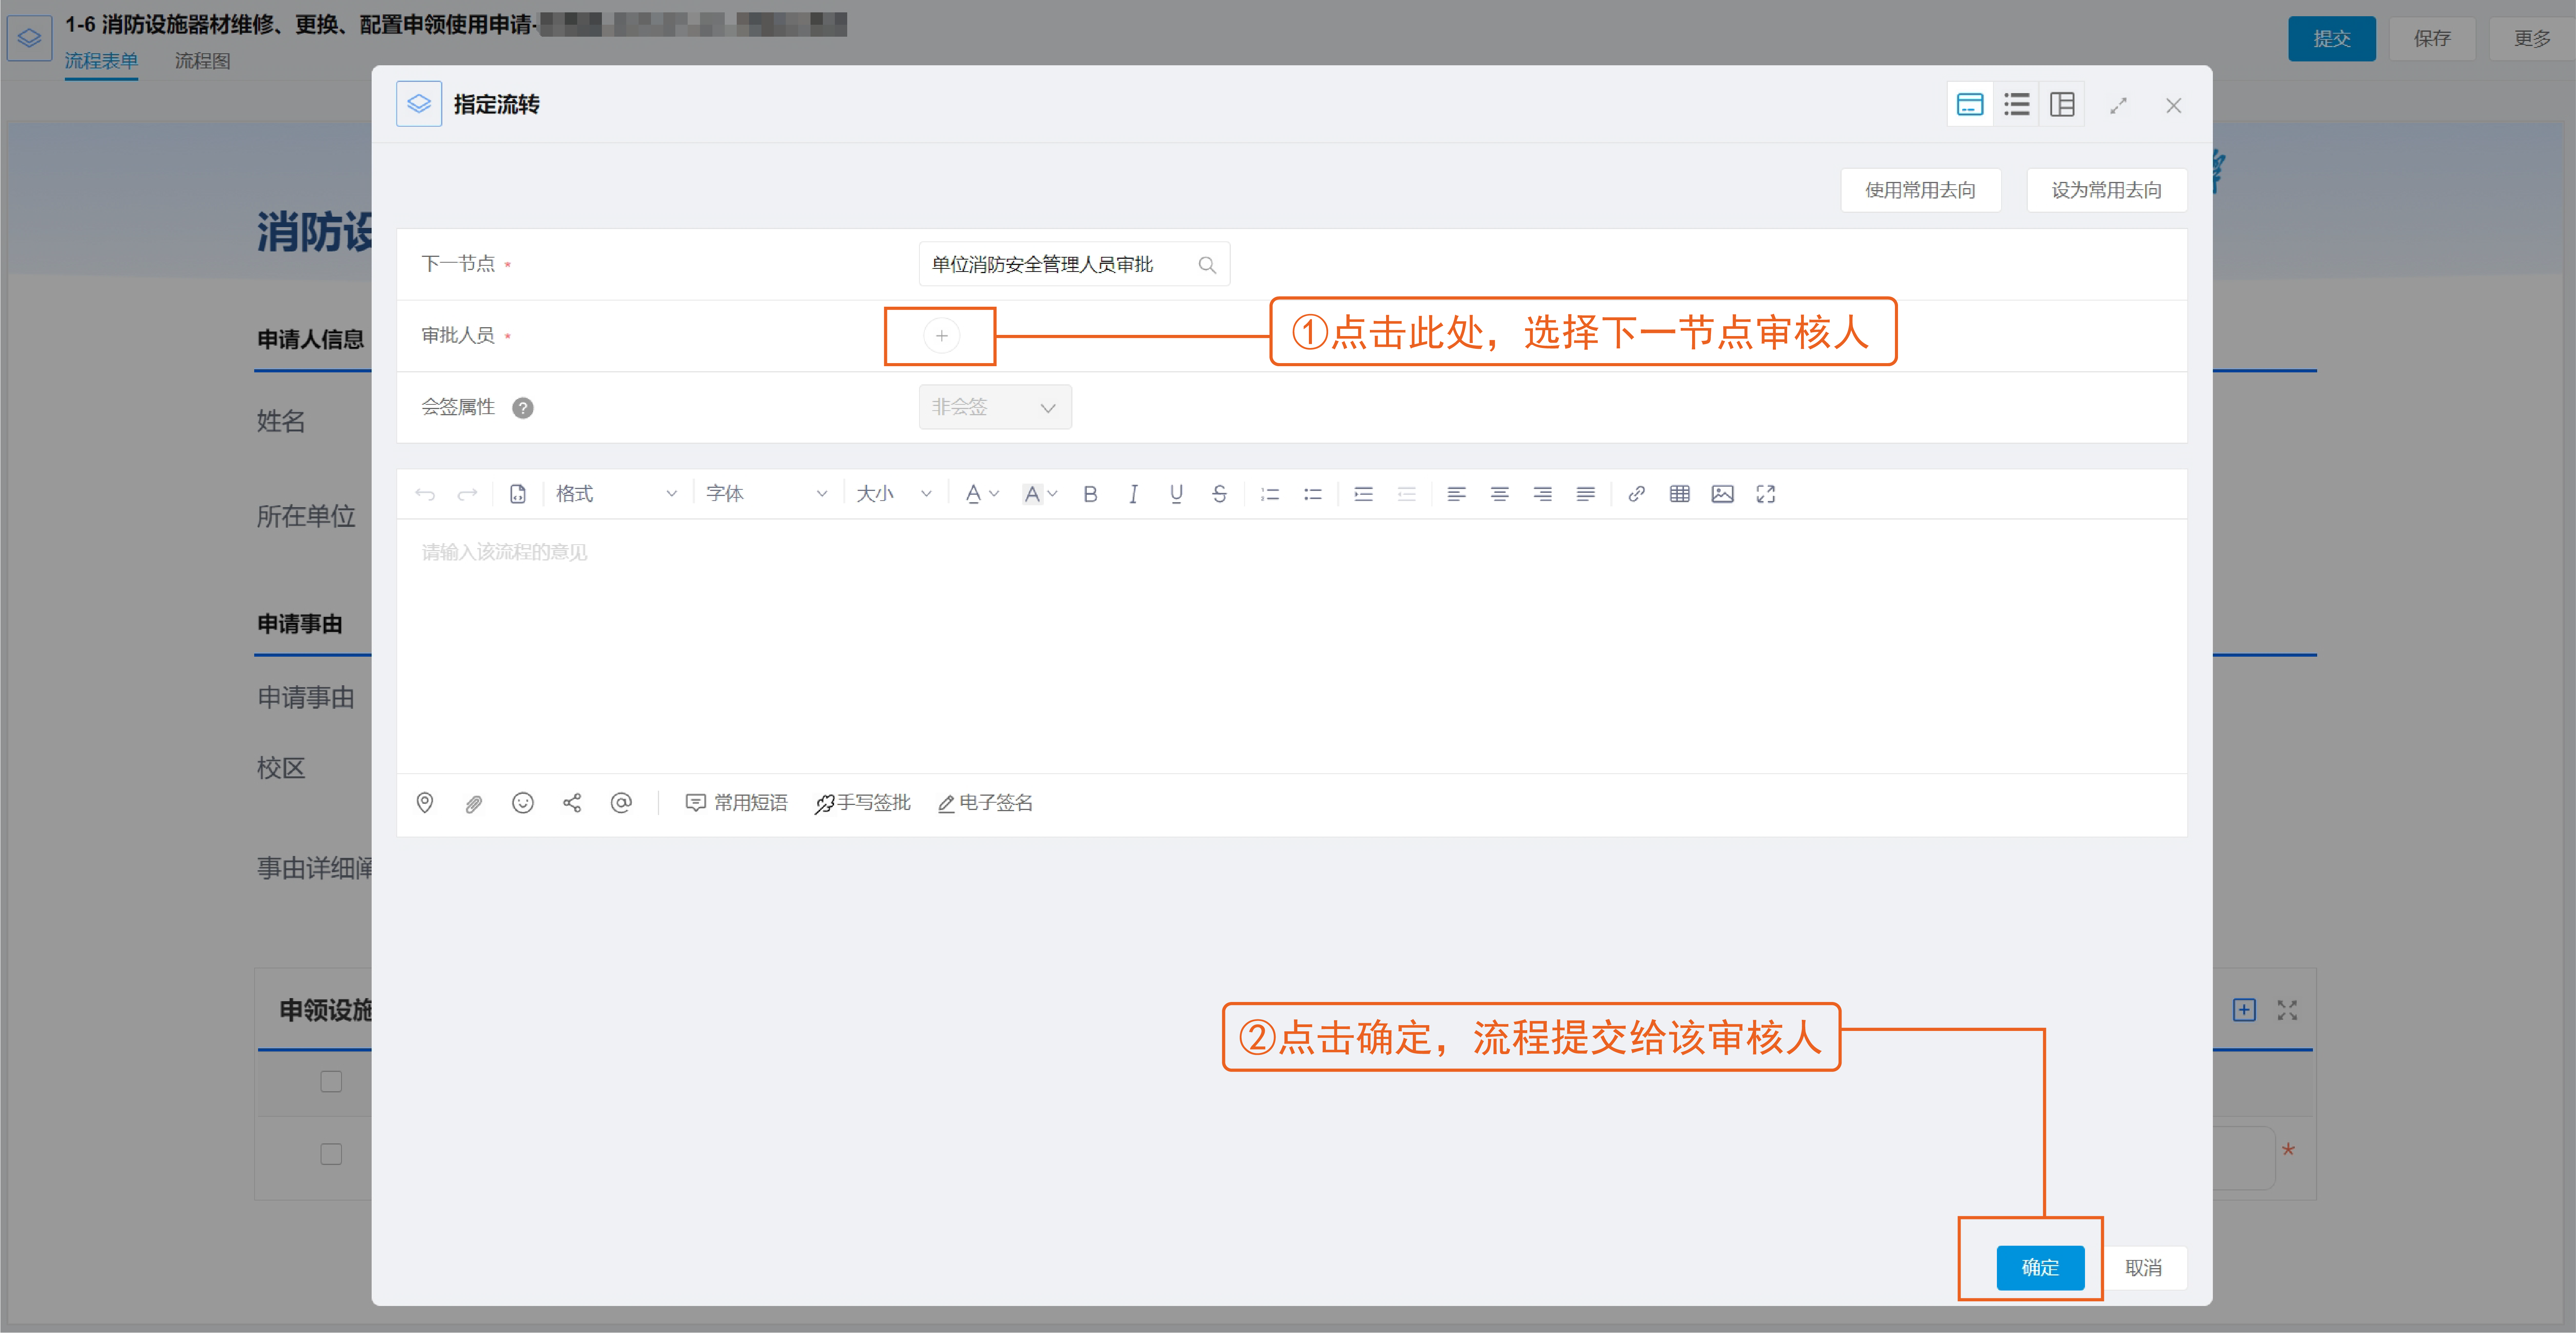This screenshot has width=2576, height=1333.
Task: Click expand icon in background table header
Action: pyautogui.click(x=2287, y=1010)
